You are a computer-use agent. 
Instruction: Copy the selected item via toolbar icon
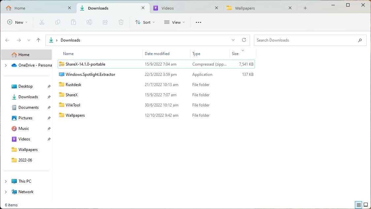[x=58, y=22]
